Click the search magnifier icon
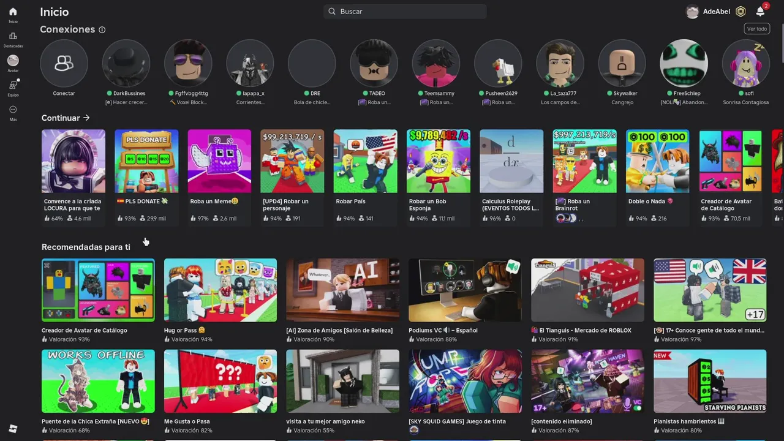 click(x=332, y=12)
